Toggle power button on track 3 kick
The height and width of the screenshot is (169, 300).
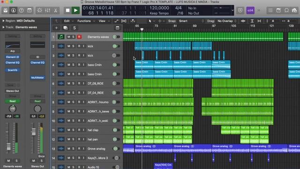tap(114, 55)
